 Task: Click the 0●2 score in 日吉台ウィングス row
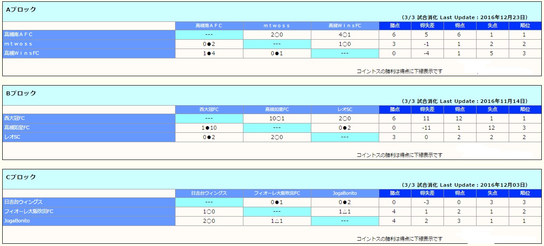tap(345, 202)
